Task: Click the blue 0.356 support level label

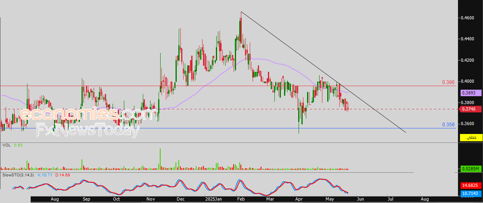Action: point(448,124)
